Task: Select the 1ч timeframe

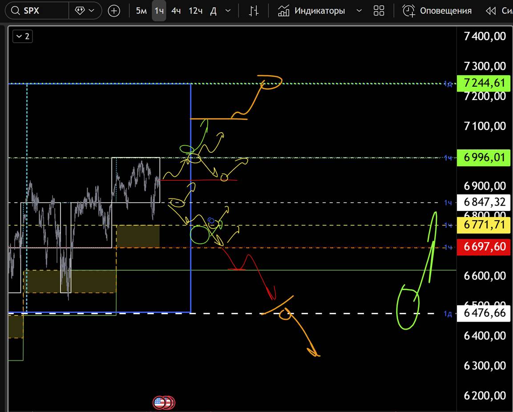Action: 159,11
